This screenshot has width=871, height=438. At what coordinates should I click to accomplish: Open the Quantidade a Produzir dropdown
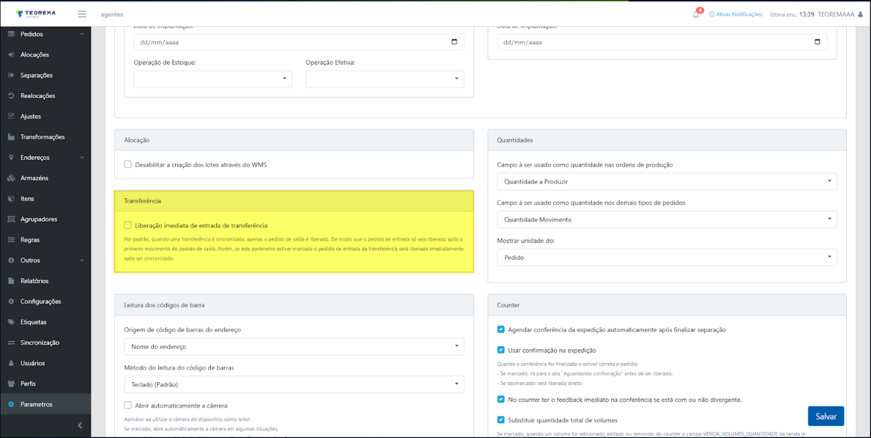(666, 182)
